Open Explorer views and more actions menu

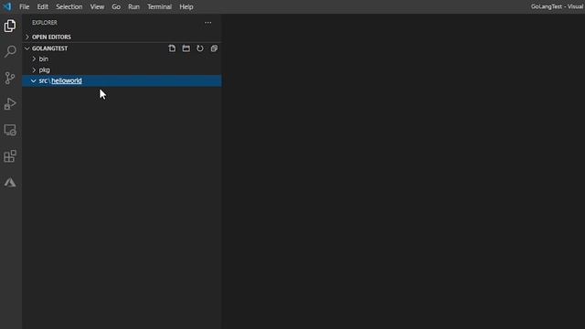coord(207,23)
